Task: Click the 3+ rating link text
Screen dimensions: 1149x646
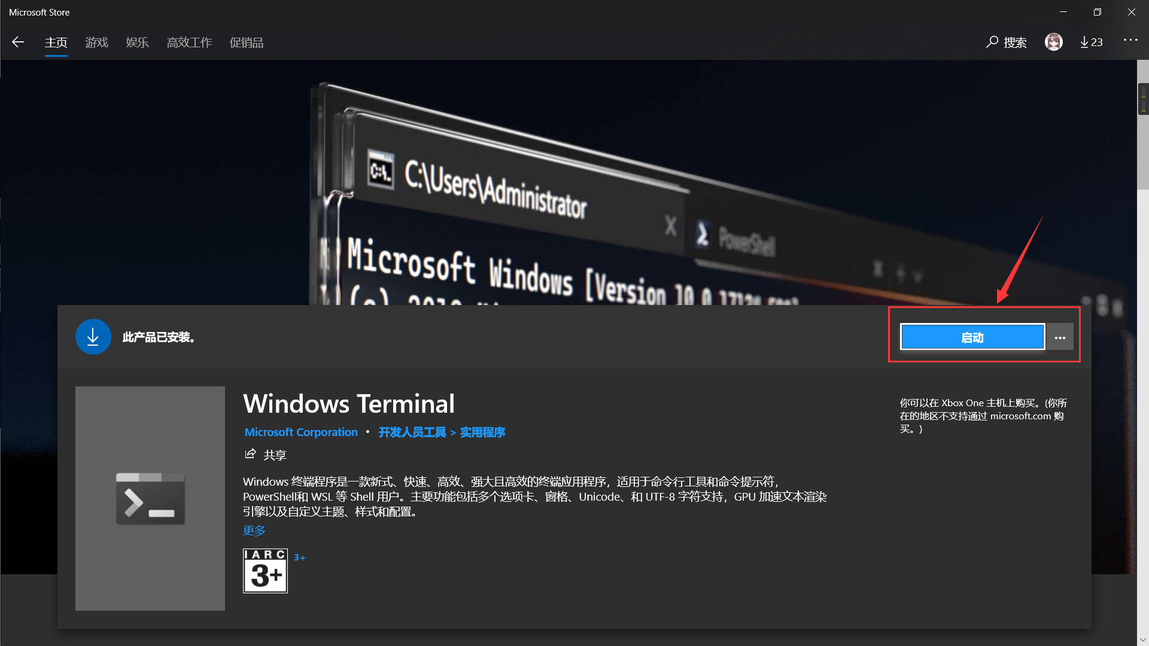Action: tap(299, 557)
